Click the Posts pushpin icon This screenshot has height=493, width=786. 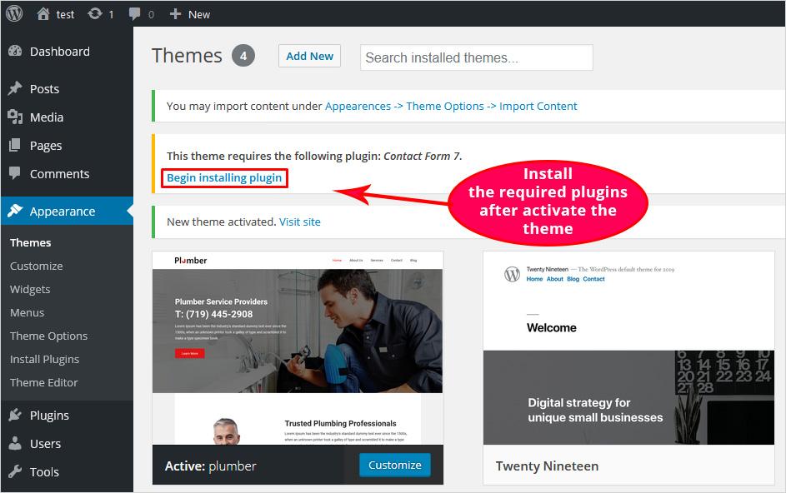tap(15, 89)
